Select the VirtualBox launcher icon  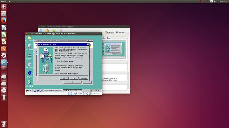pos(4,63)
